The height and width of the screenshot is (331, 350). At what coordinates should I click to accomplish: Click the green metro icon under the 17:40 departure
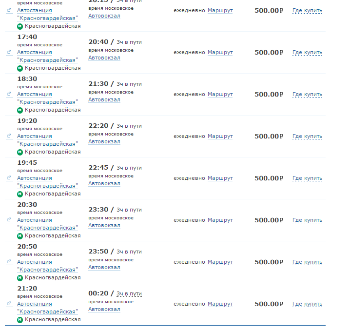[20, 68]
